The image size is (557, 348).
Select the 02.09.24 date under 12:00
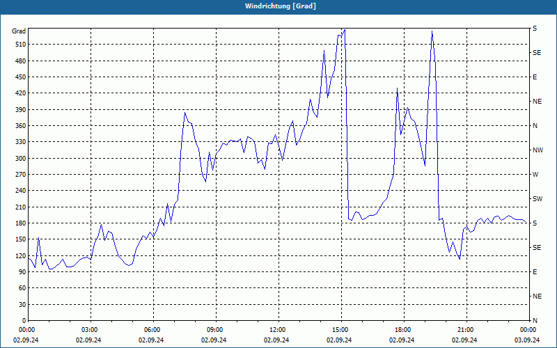[x=276, y=340]
